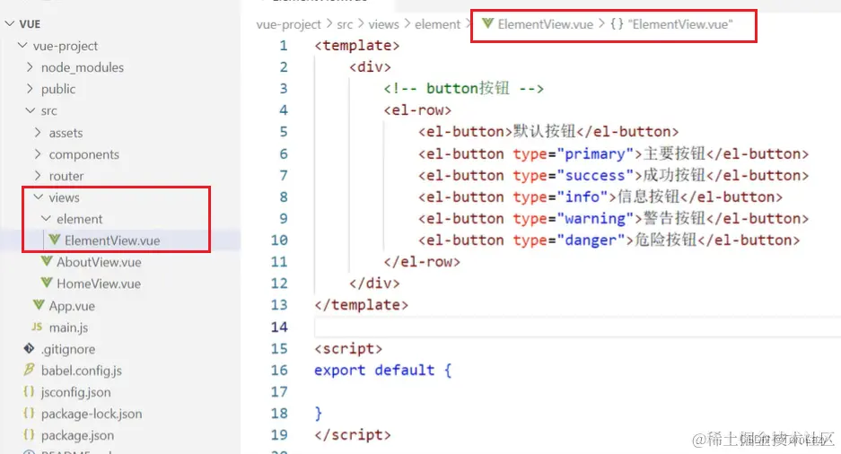
Task: Click "danger" value on line 10
Action: click(x=591, y=240)
